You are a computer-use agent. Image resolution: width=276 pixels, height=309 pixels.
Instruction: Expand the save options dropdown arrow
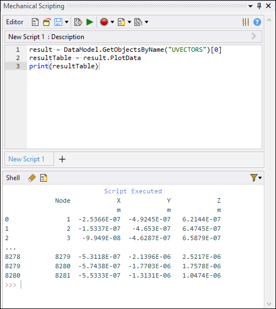coord(67,22)
